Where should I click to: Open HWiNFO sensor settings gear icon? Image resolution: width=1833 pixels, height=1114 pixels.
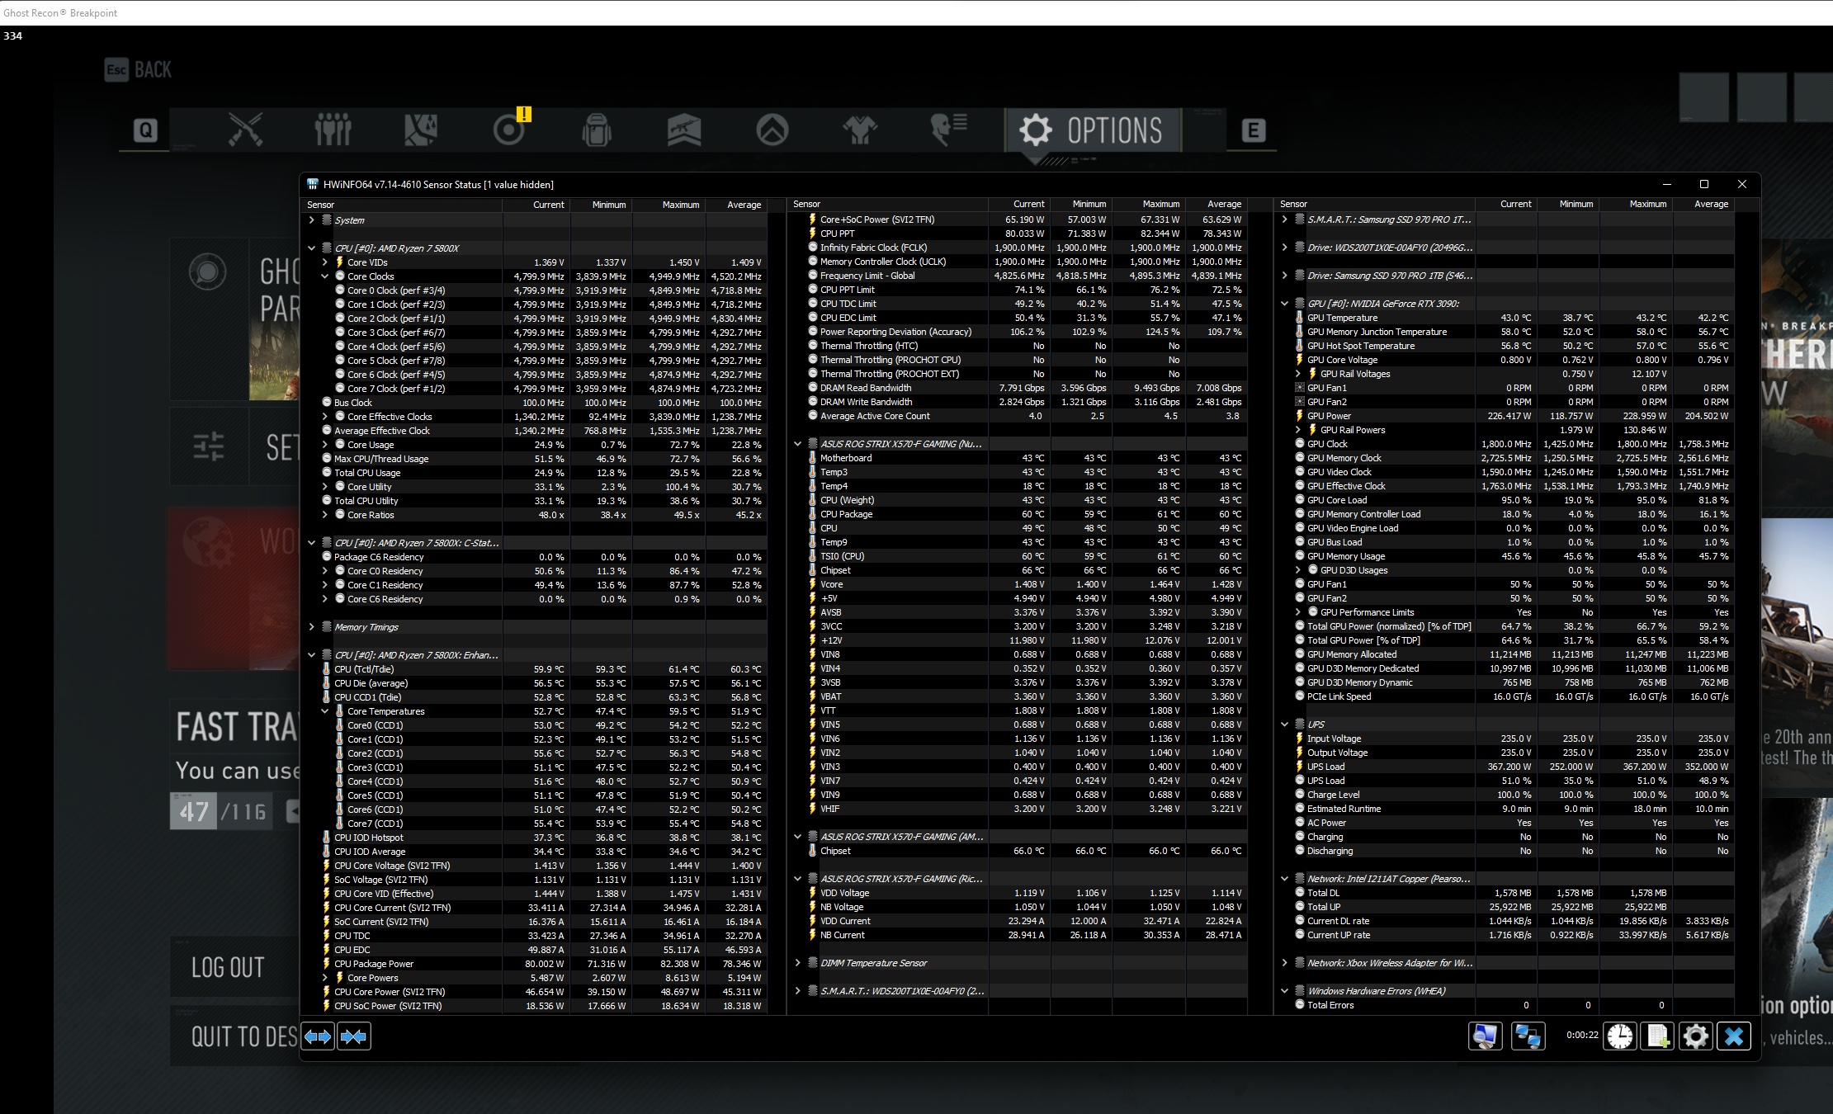(1695, 1036)
